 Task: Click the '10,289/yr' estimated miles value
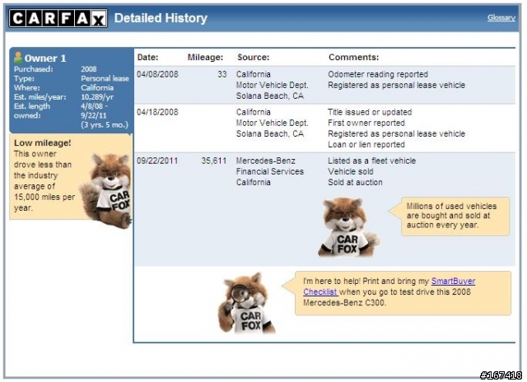[x=97, y=97]
